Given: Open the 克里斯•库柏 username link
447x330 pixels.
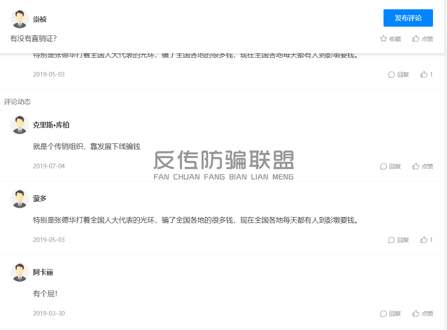Looking at the screenshot, I should pyautogui.click(x=51, y=125).
